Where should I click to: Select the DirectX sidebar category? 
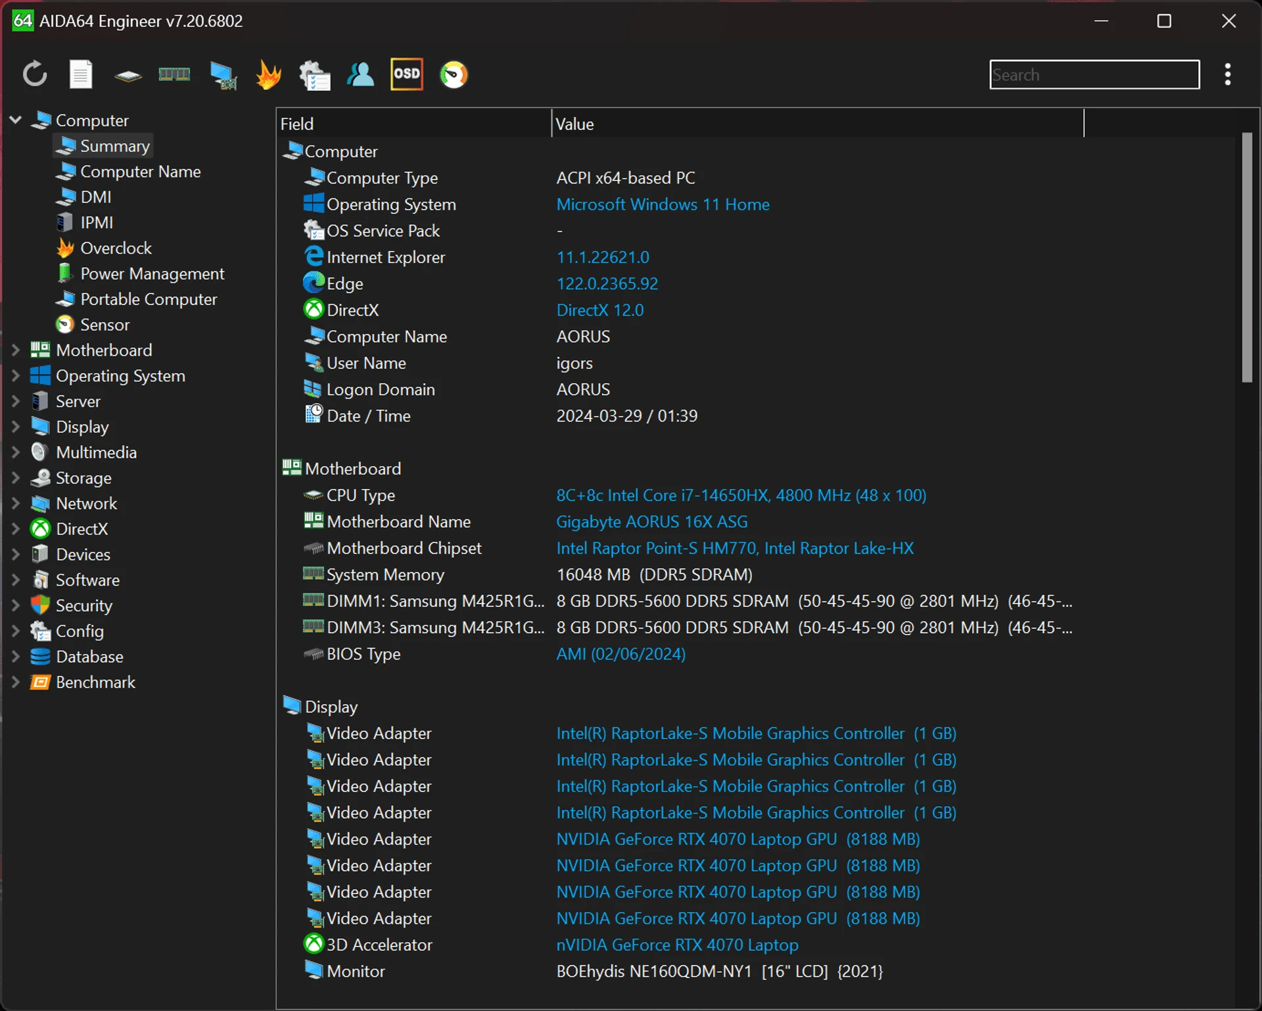pos(70,529)
